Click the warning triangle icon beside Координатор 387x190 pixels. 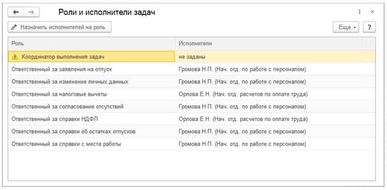(x=15, y=57)
